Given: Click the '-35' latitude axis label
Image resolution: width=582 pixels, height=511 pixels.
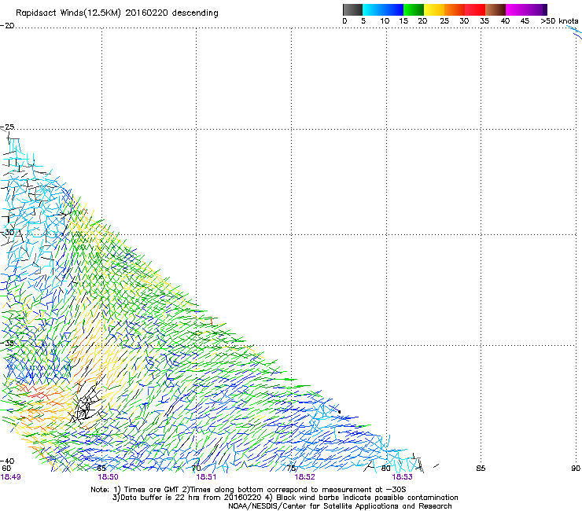Looking at the screenshot, I should 7,343.
